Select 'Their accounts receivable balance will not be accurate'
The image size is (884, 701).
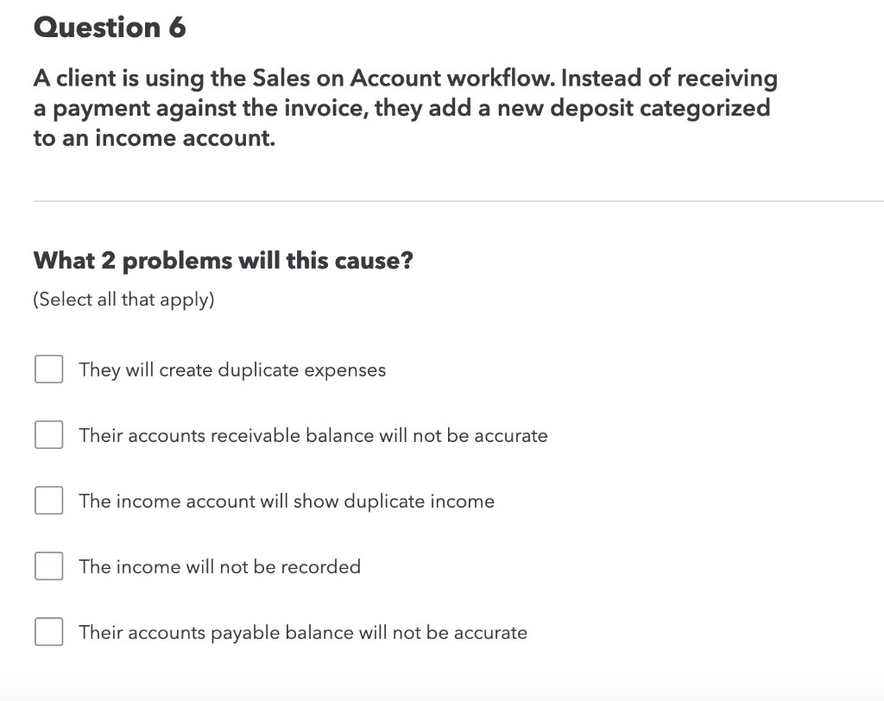point(49,435)
